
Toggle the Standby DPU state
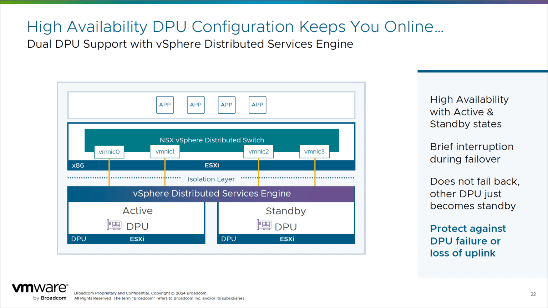(x=285, y=211)
